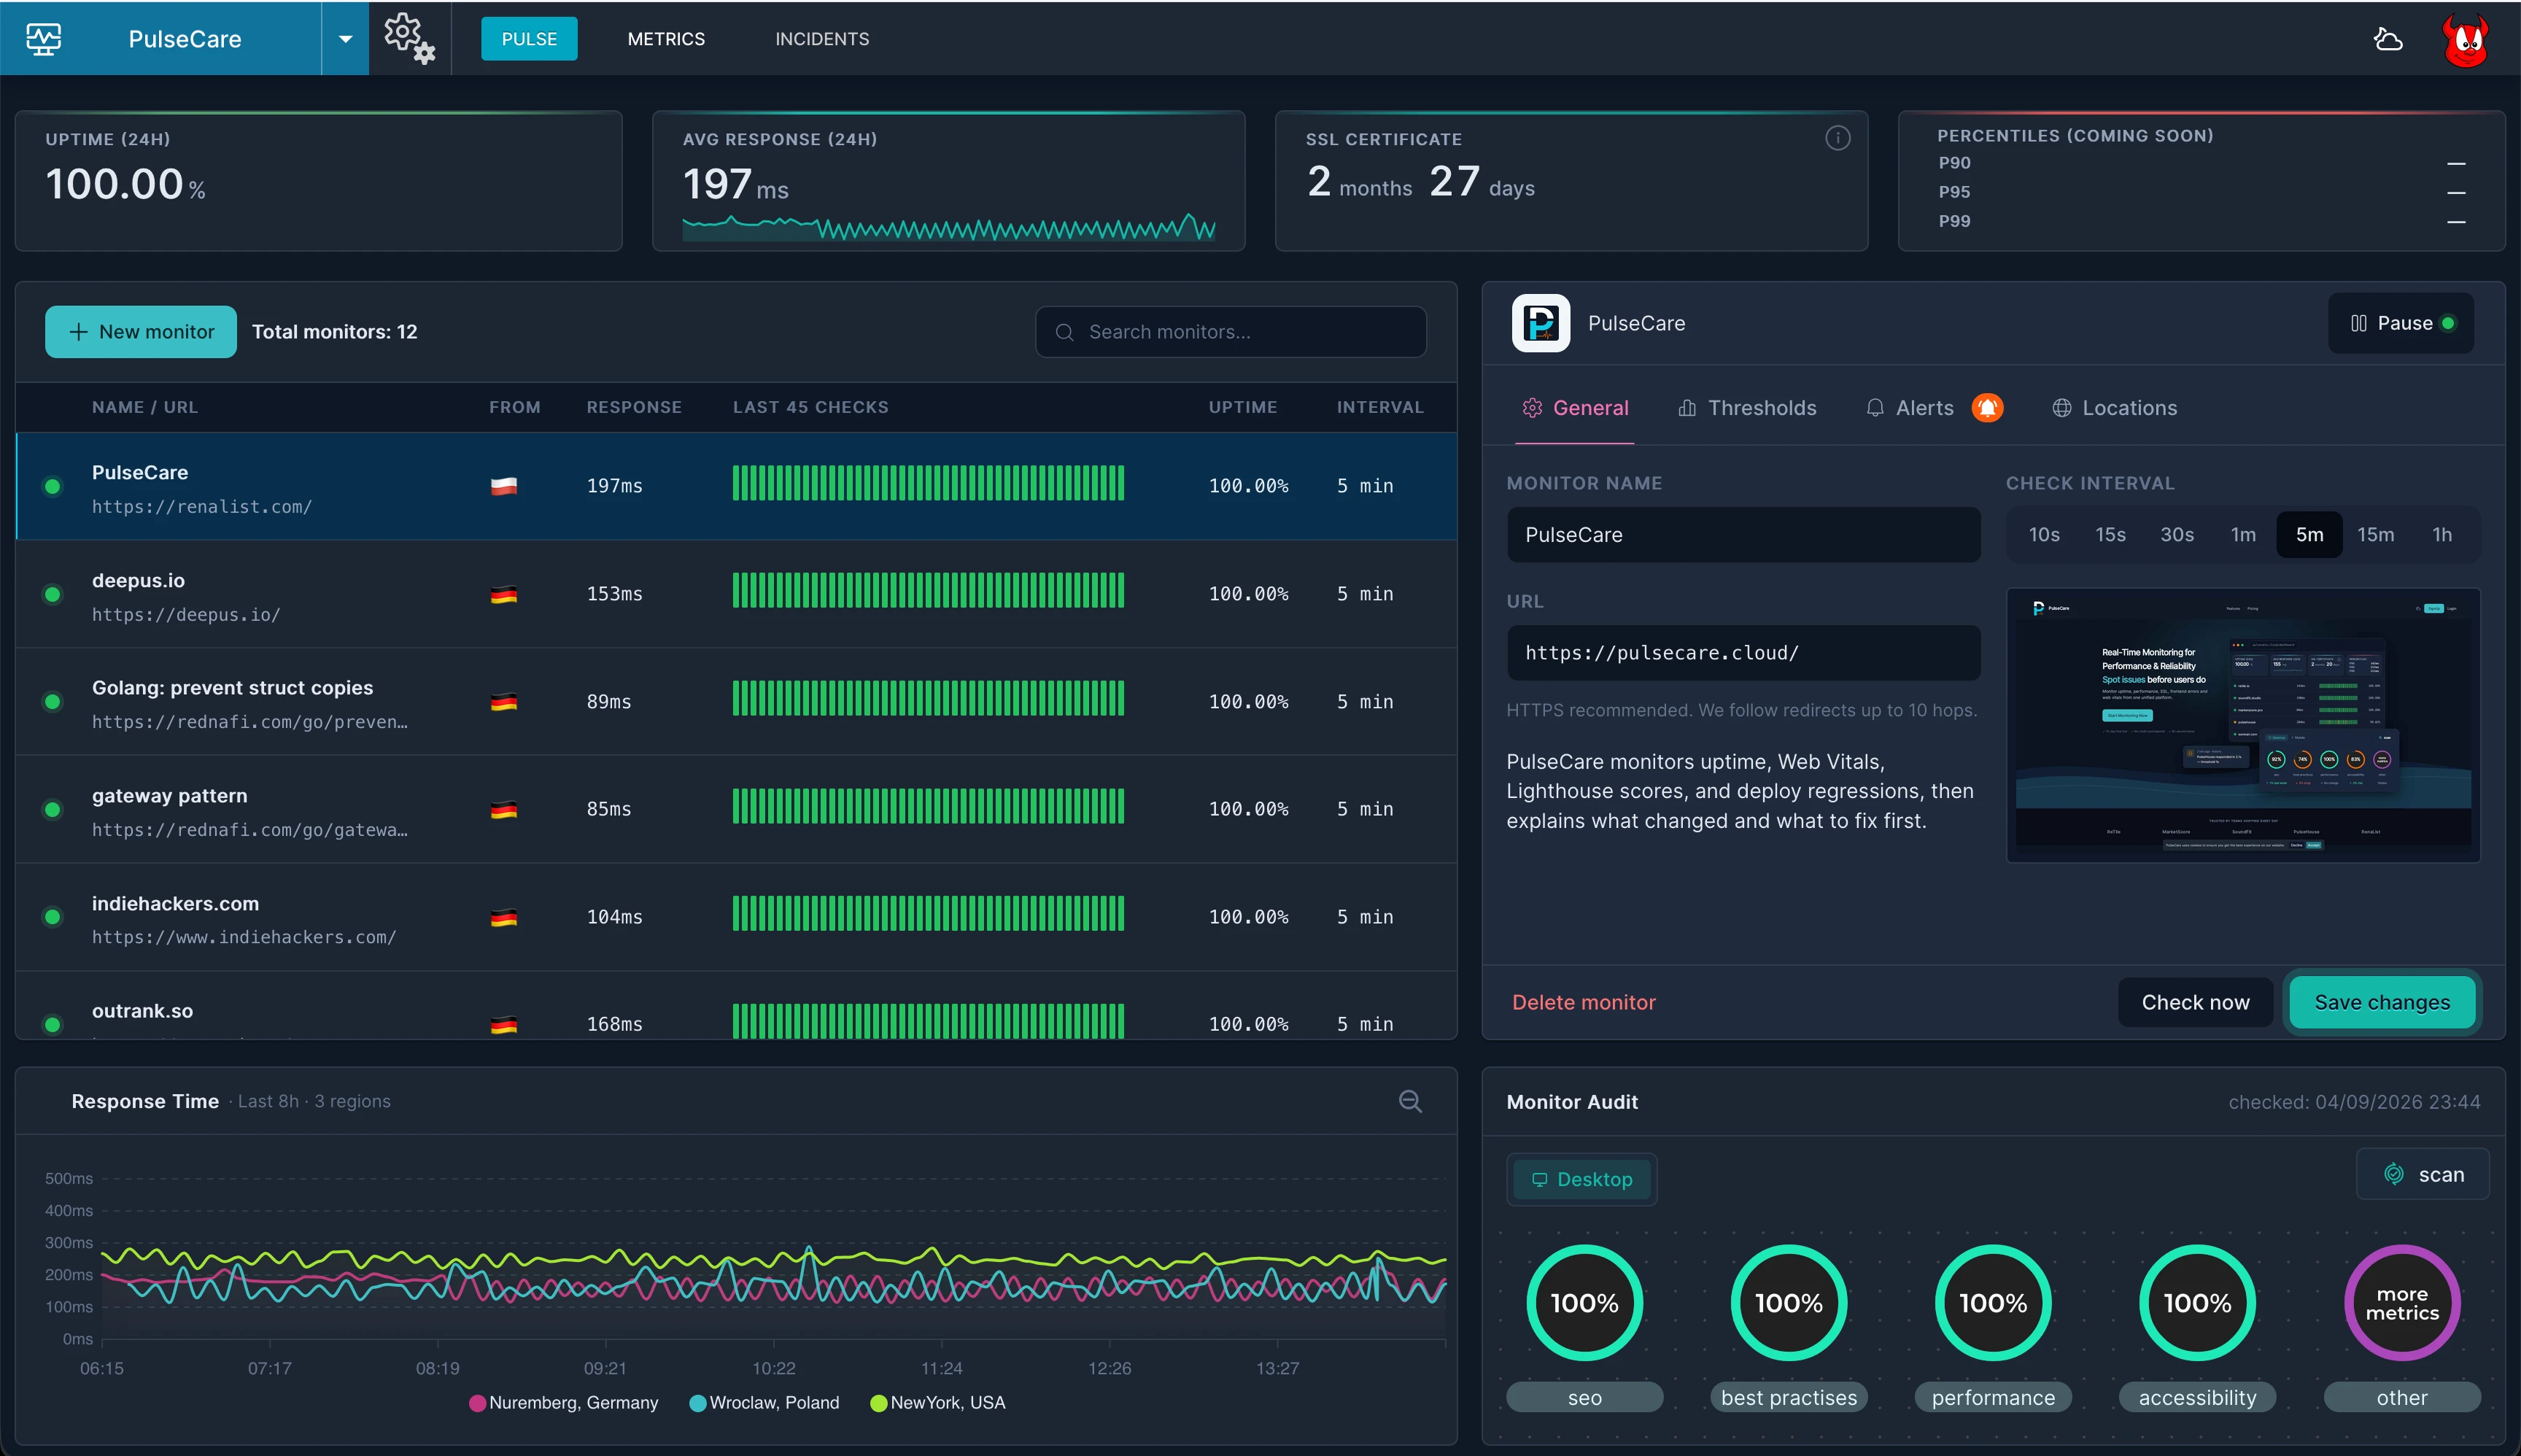Open more metrics in Monitor Audit
2521x1456 pixels.
2401,1303
